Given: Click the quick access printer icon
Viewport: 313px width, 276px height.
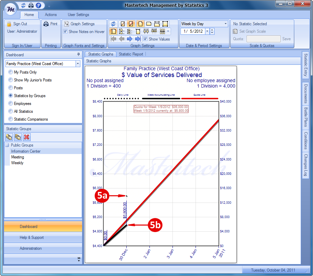Looking at the screenshot, I should (31, 5).
